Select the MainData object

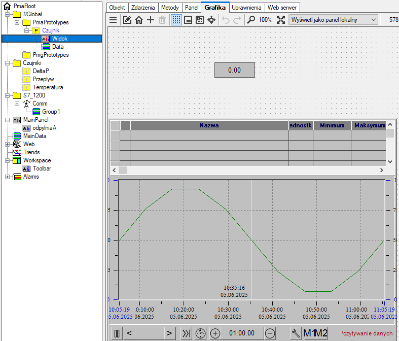click(x=35, y=136)
